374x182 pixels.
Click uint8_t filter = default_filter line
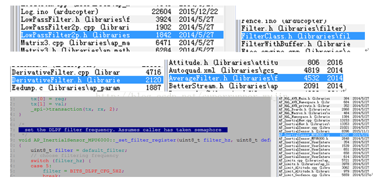click(x=79, y=150)
